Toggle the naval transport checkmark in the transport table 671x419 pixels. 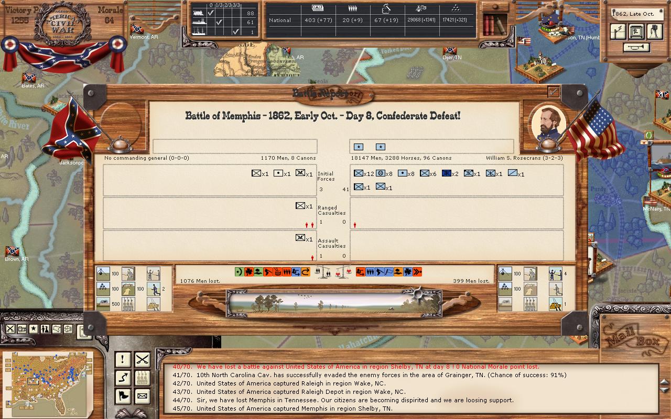[x=235, y=32]
